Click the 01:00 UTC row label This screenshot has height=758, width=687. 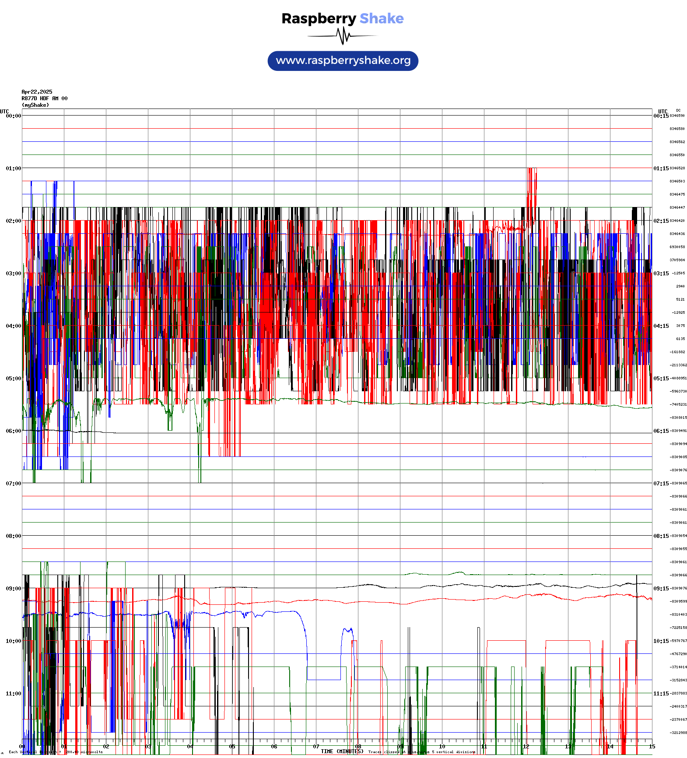(x=13, y=168)
